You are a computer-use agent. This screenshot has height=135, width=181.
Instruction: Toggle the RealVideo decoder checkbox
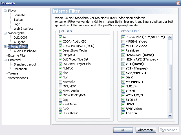123,50
